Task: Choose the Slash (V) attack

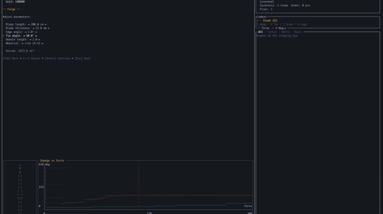Action: pyautogui.click(x=270, y=21)
